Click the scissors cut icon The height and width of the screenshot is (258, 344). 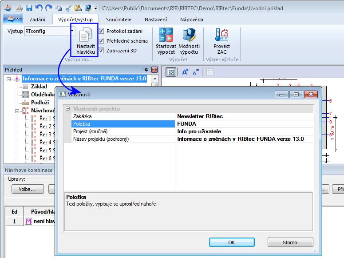tap(68, 8)
